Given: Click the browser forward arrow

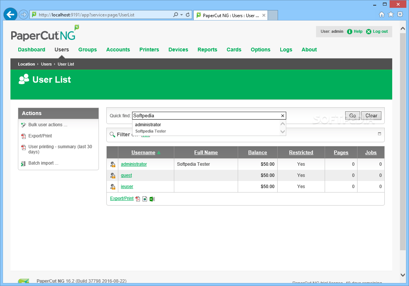Looking at the screenshot, I should pos(24,15).
